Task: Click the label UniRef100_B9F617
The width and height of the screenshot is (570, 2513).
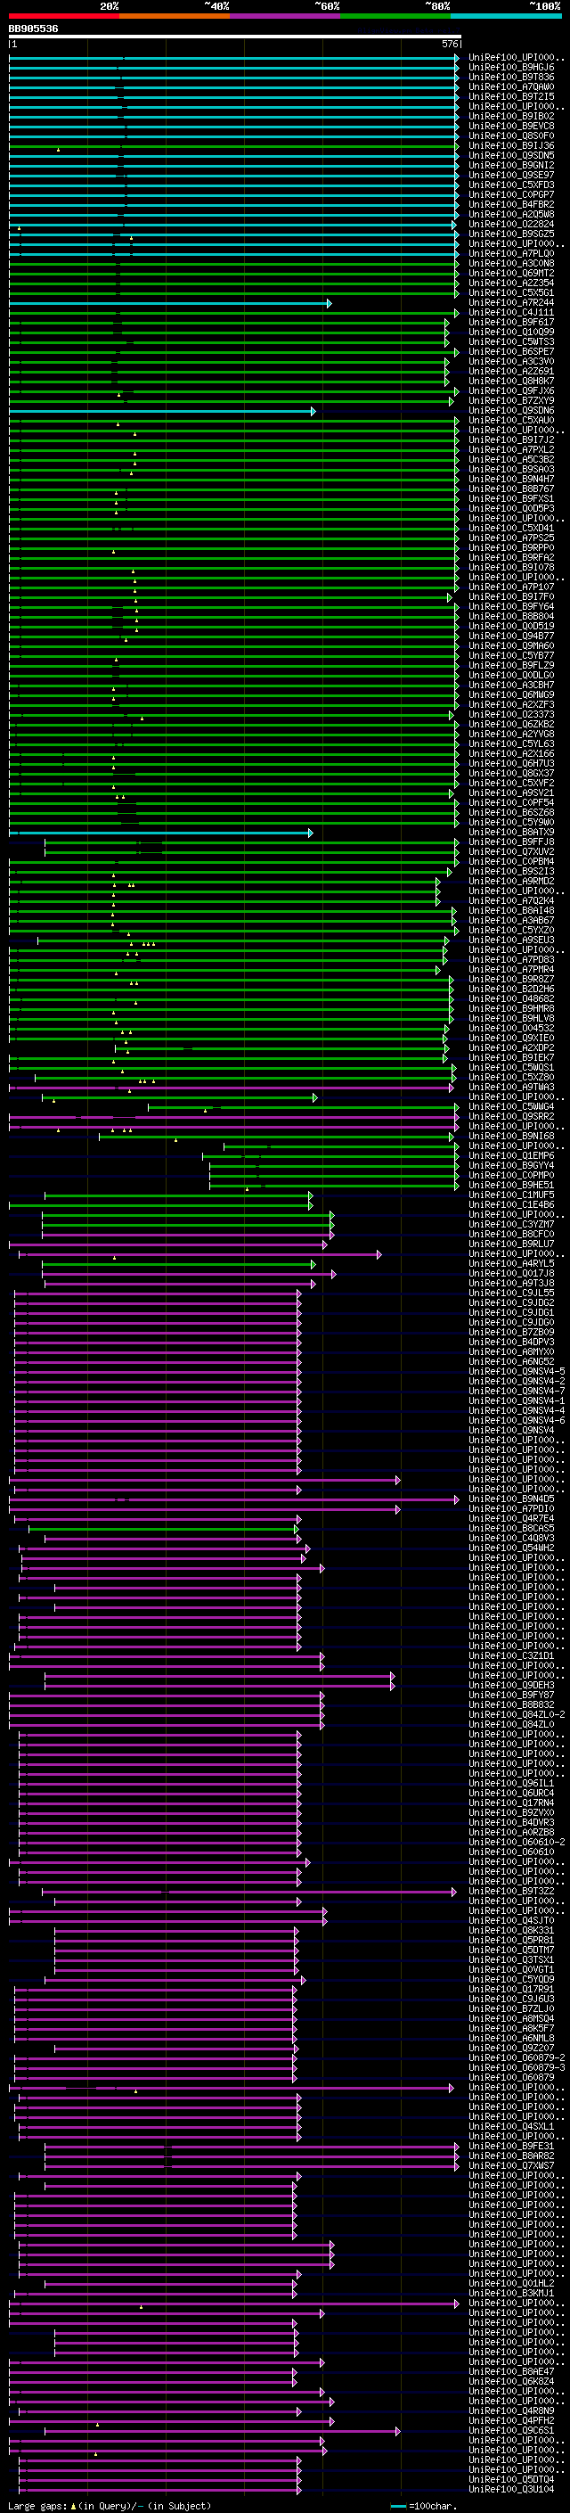Action: [511, 322]
